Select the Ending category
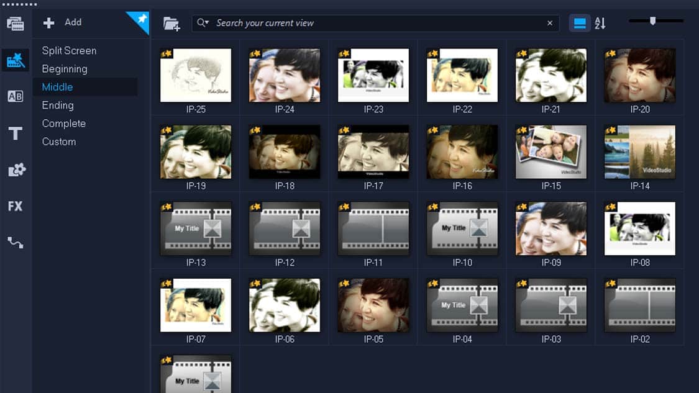The image size is (699, 393). [58, 106]
